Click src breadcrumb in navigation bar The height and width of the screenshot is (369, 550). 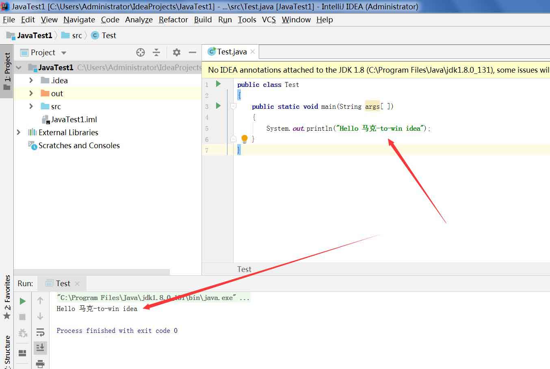pyautogui.click(x=71, y=35)
